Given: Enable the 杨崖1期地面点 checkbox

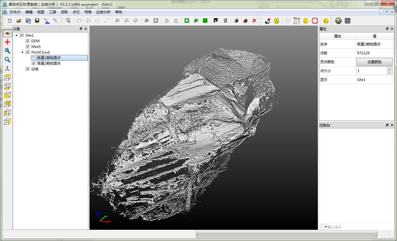Looking at the screenshot, I should tap(33, 58).
